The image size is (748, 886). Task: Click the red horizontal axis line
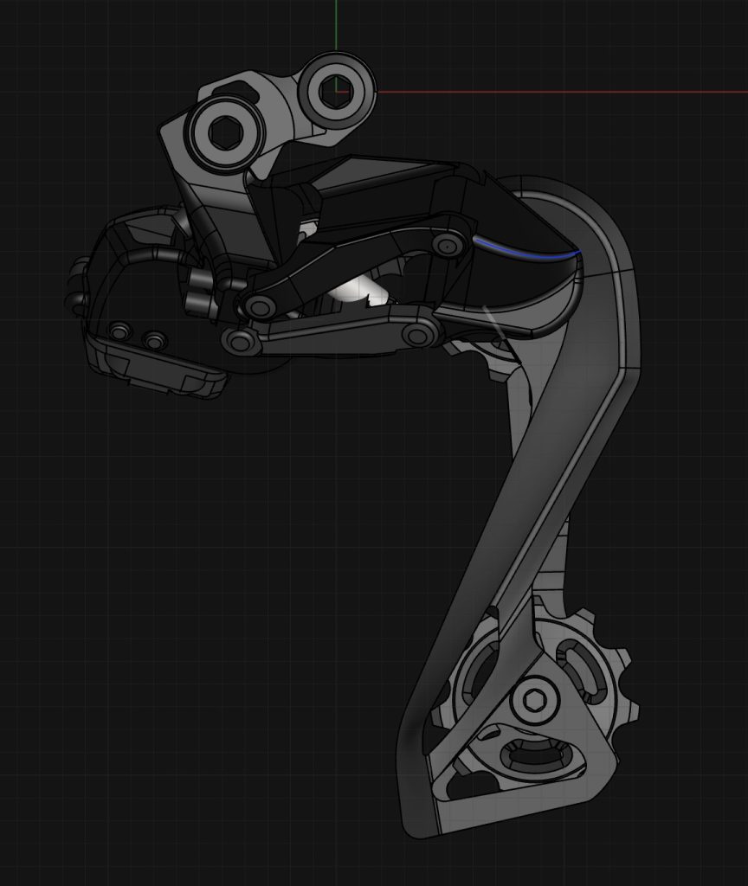click(563, 91)
